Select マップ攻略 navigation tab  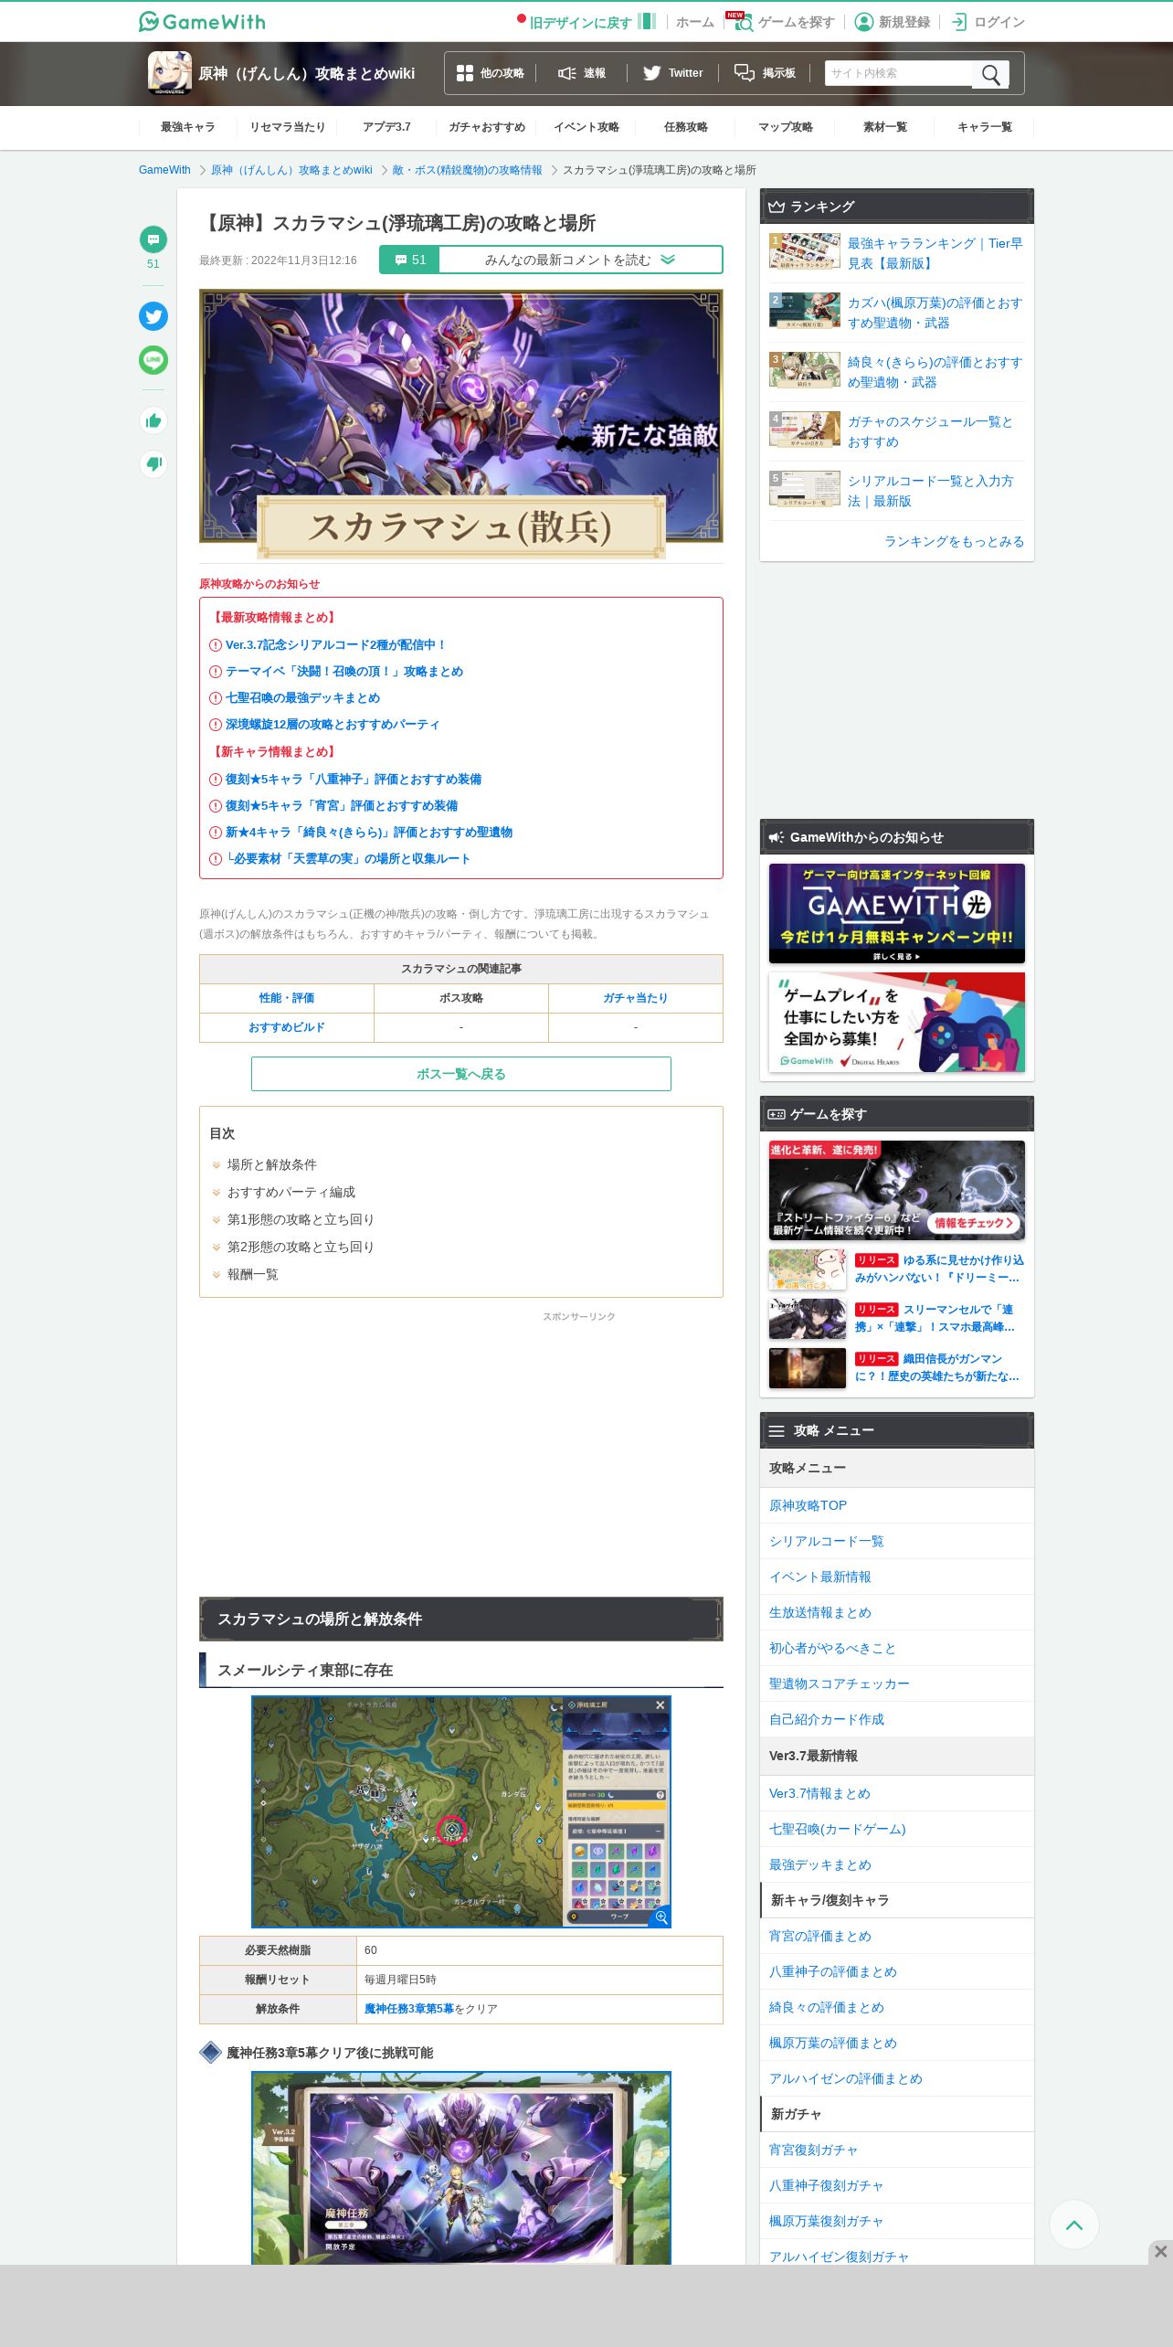click(x=786, y=127)
